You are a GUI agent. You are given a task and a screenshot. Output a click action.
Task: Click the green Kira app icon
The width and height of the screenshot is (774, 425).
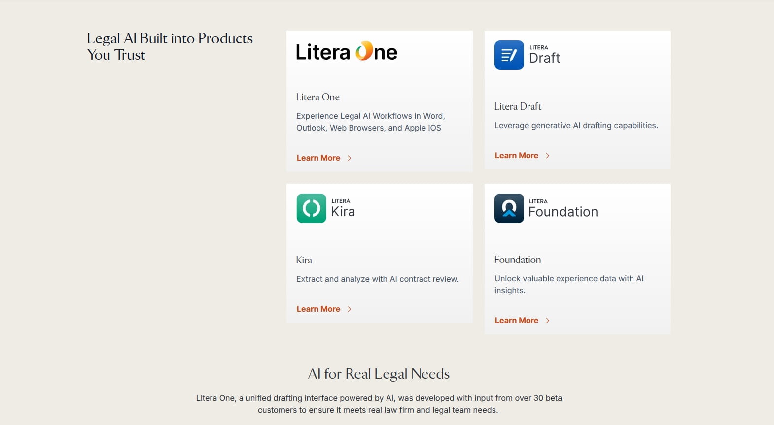coord(312,208)
